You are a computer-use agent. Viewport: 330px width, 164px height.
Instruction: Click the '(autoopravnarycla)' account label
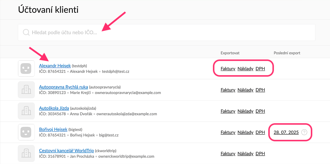(105, 87)
